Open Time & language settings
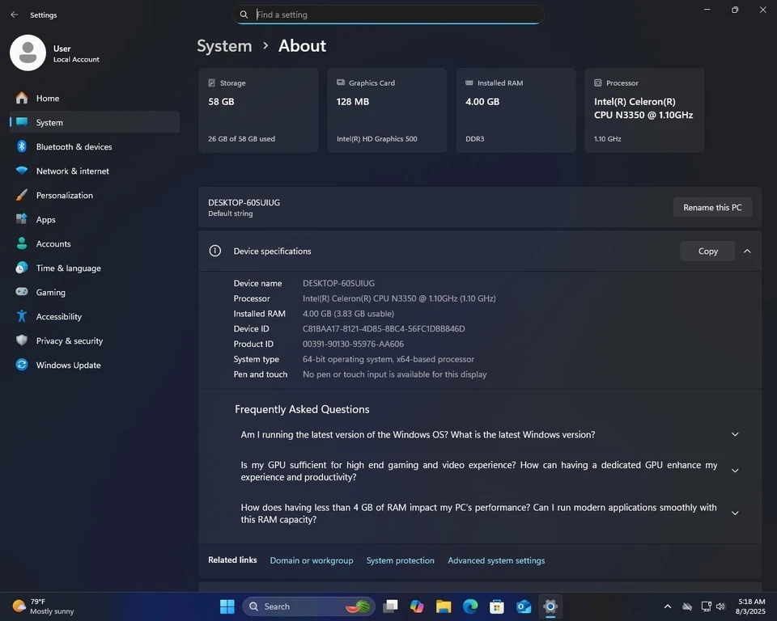 (x=68, y=268)
